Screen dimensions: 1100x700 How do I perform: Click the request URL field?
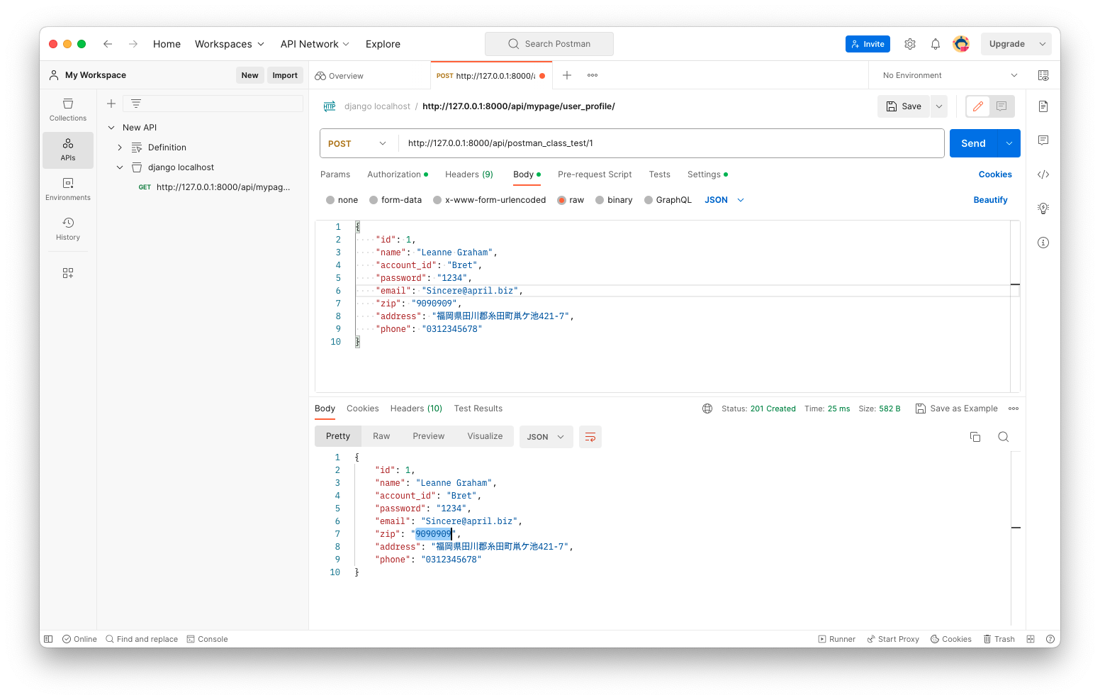pyautogui.click(x=638, y=143)
